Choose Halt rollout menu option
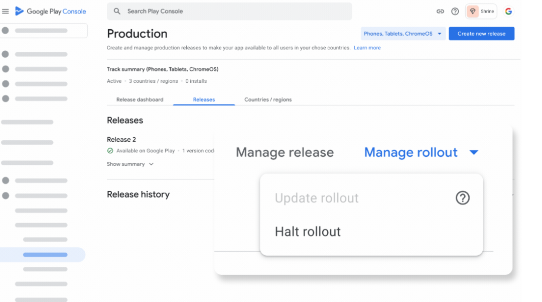Image resolution: width=542 pixels, height=302 pixels. point(371,232)
